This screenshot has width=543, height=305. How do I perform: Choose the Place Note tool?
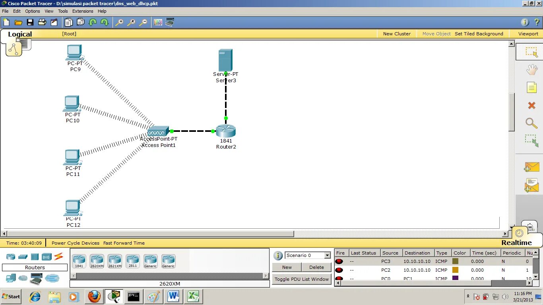[x=531, y=87]
